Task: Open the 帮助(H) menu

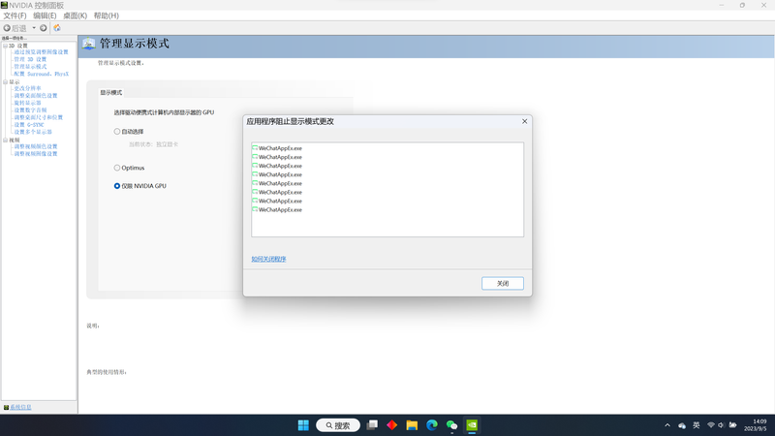Action: pos(107,16)
